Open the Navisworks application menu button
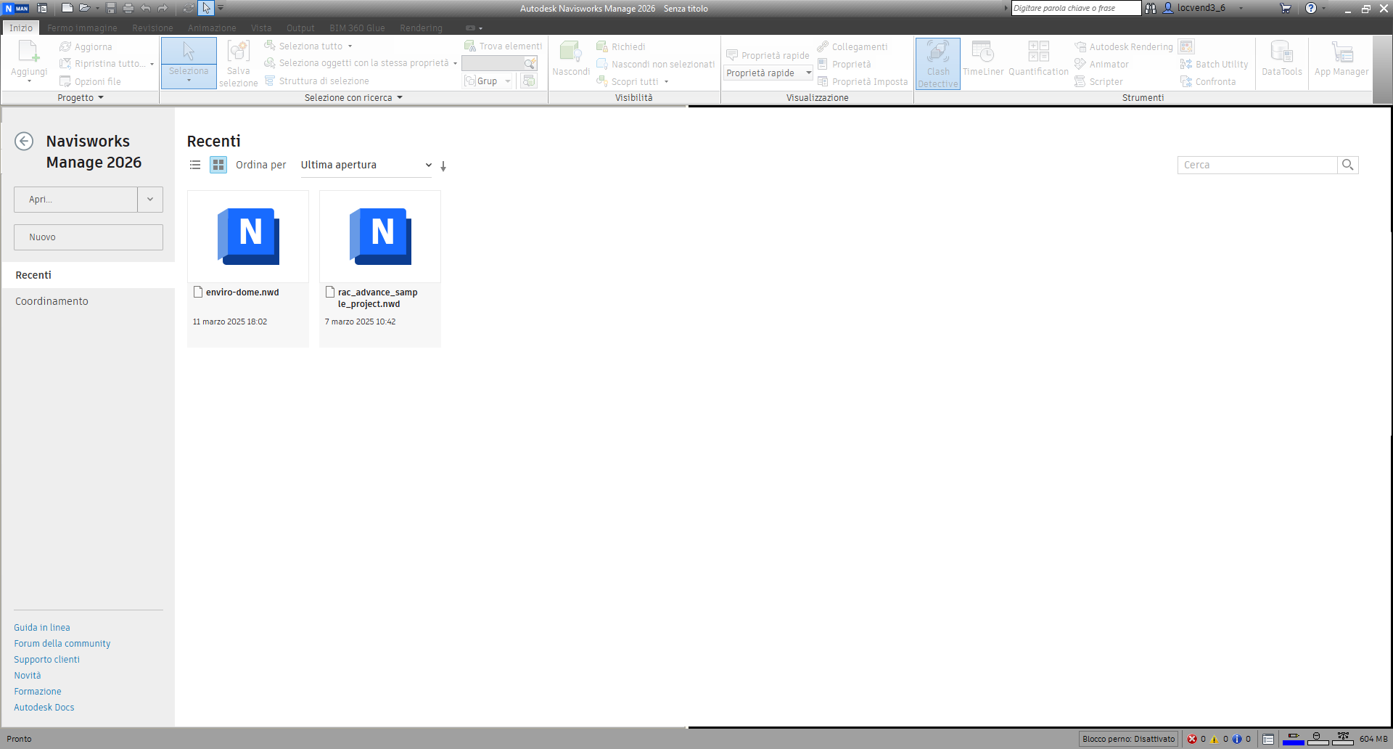This screenshot has width=1393, height=749. pos(16,8)
